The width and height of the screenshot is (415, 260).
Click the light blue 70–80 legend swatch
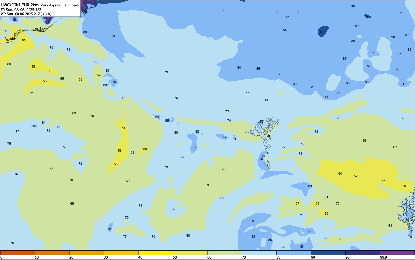coord(259,253)
